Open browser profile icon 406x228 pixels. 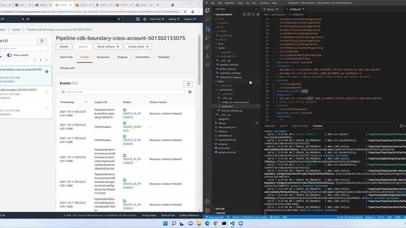[x=193, y=11]
